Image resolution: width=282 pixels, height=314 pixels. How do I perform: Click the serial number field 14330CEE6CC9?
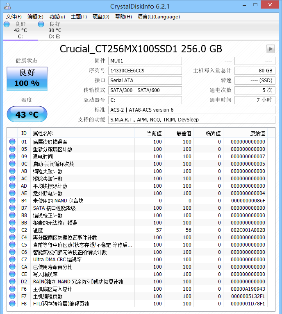pos(145,71)
